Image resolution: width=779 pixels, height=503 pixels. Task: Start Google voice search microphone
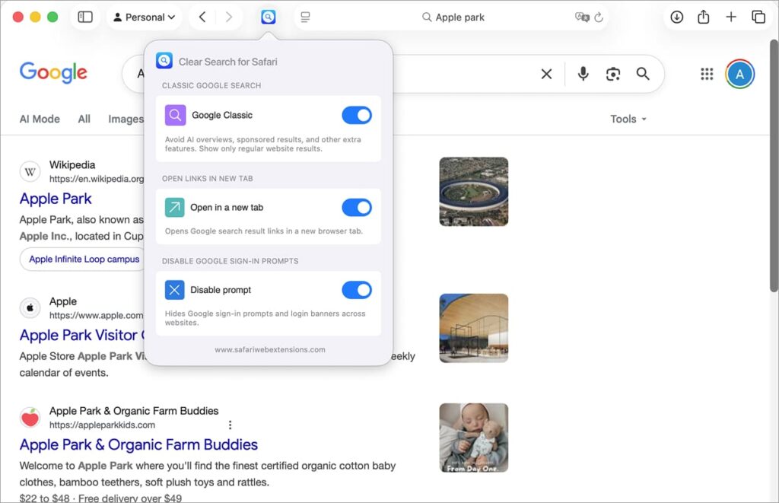point(583,74)
